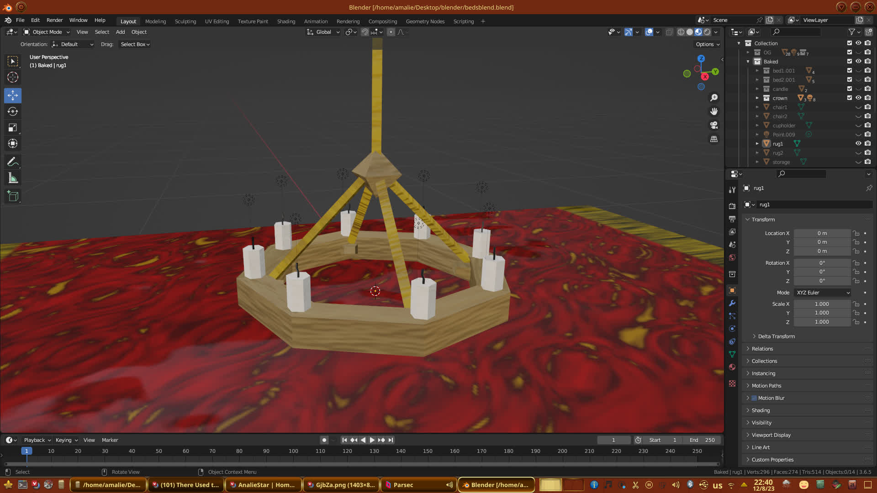
Task: Uncheck the crown collection checkbox
Action: click(x=850, y=98)
